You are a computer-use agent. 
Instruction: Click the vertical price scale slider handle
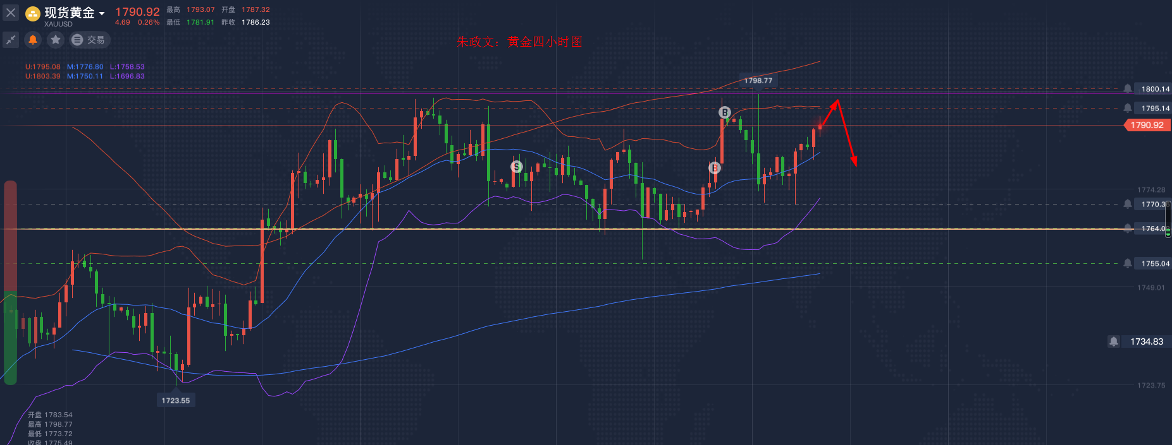[x=1168, y=218]
